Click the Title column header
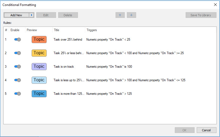The height and width of the screenshot is (137, 220). click(57, 30)
